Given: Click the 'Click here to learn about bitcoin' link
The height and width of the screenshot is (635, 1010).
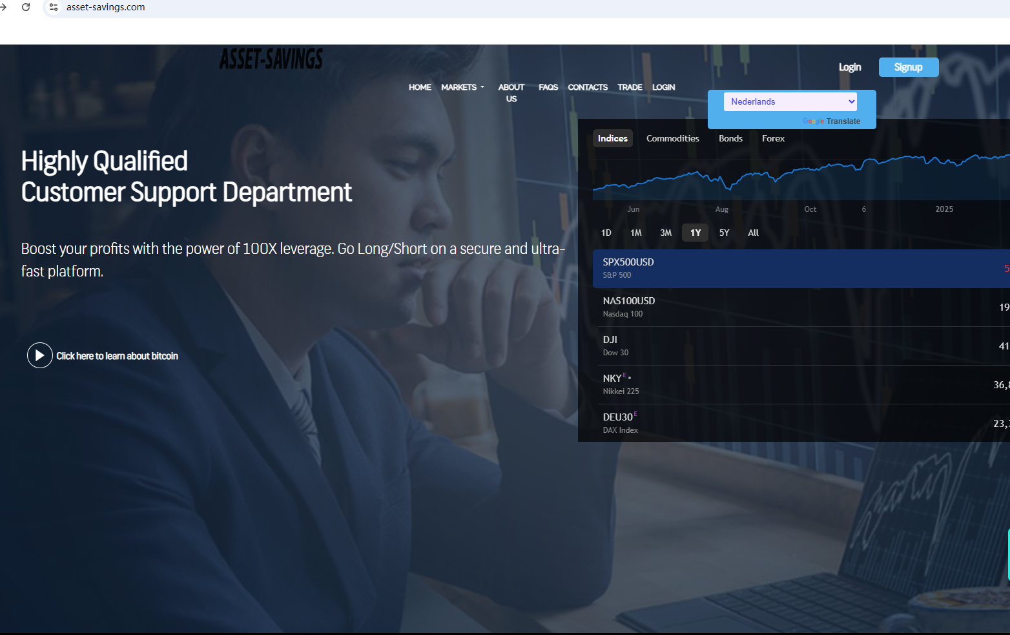Looking at the screenshot, I should [117, 356].
